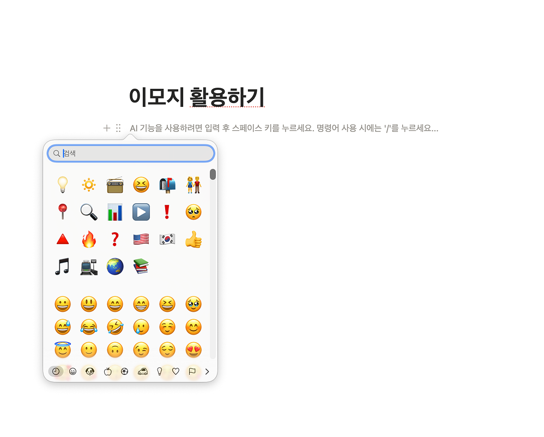Open the symbols category heart icon
The width and height of the screenshot is (544, 437).
point(174,371)
